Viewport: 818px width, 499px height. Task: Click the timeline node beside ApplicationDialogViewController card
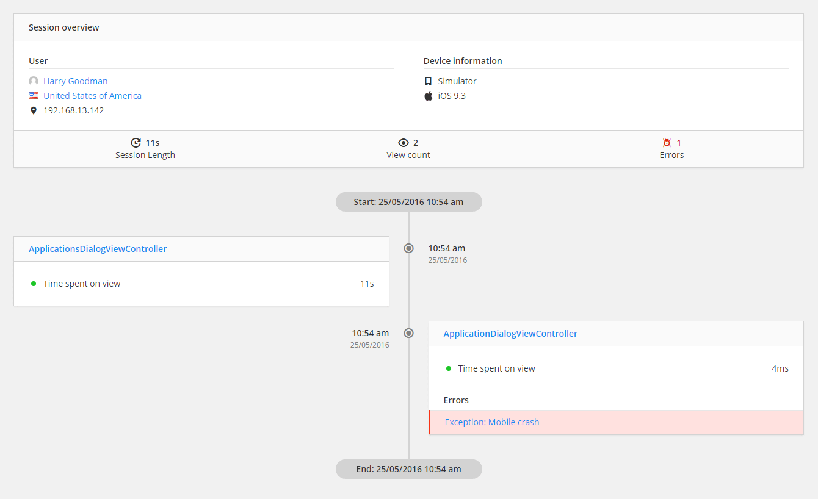coord(408,332)
